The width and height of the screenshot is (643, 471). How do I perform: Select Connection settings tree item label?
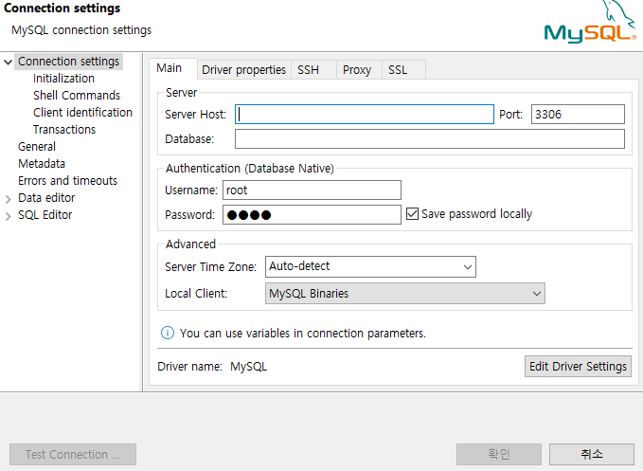(x=68, y=62)
